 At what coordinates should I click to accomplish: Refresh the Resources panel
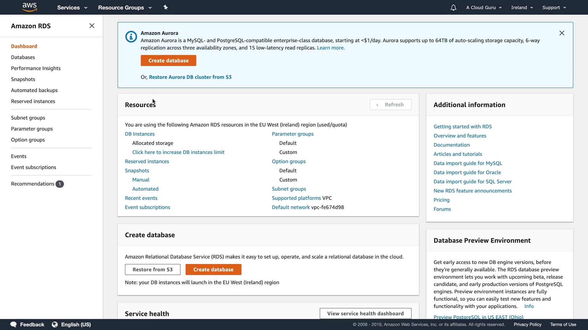click(390, 105)
